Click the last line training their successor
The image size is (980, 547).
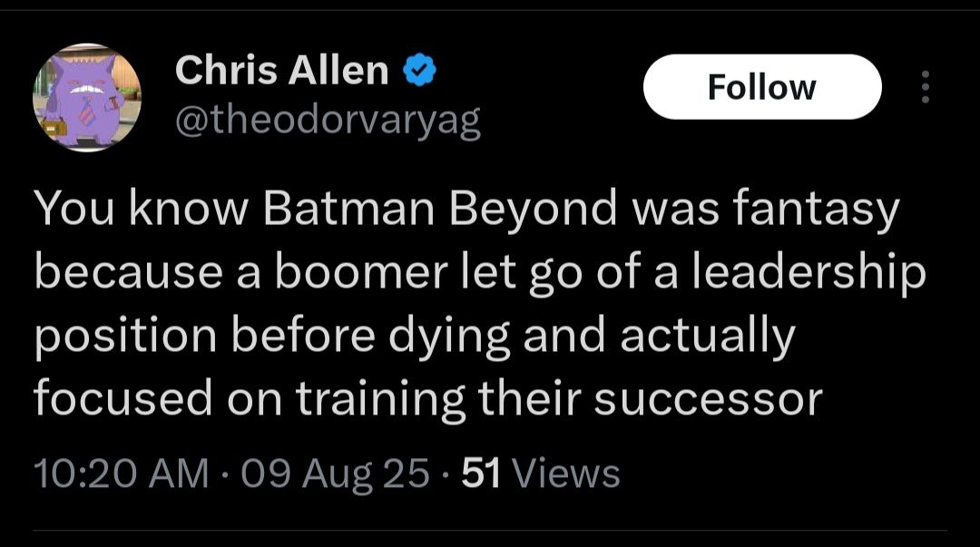pos(559,398)
